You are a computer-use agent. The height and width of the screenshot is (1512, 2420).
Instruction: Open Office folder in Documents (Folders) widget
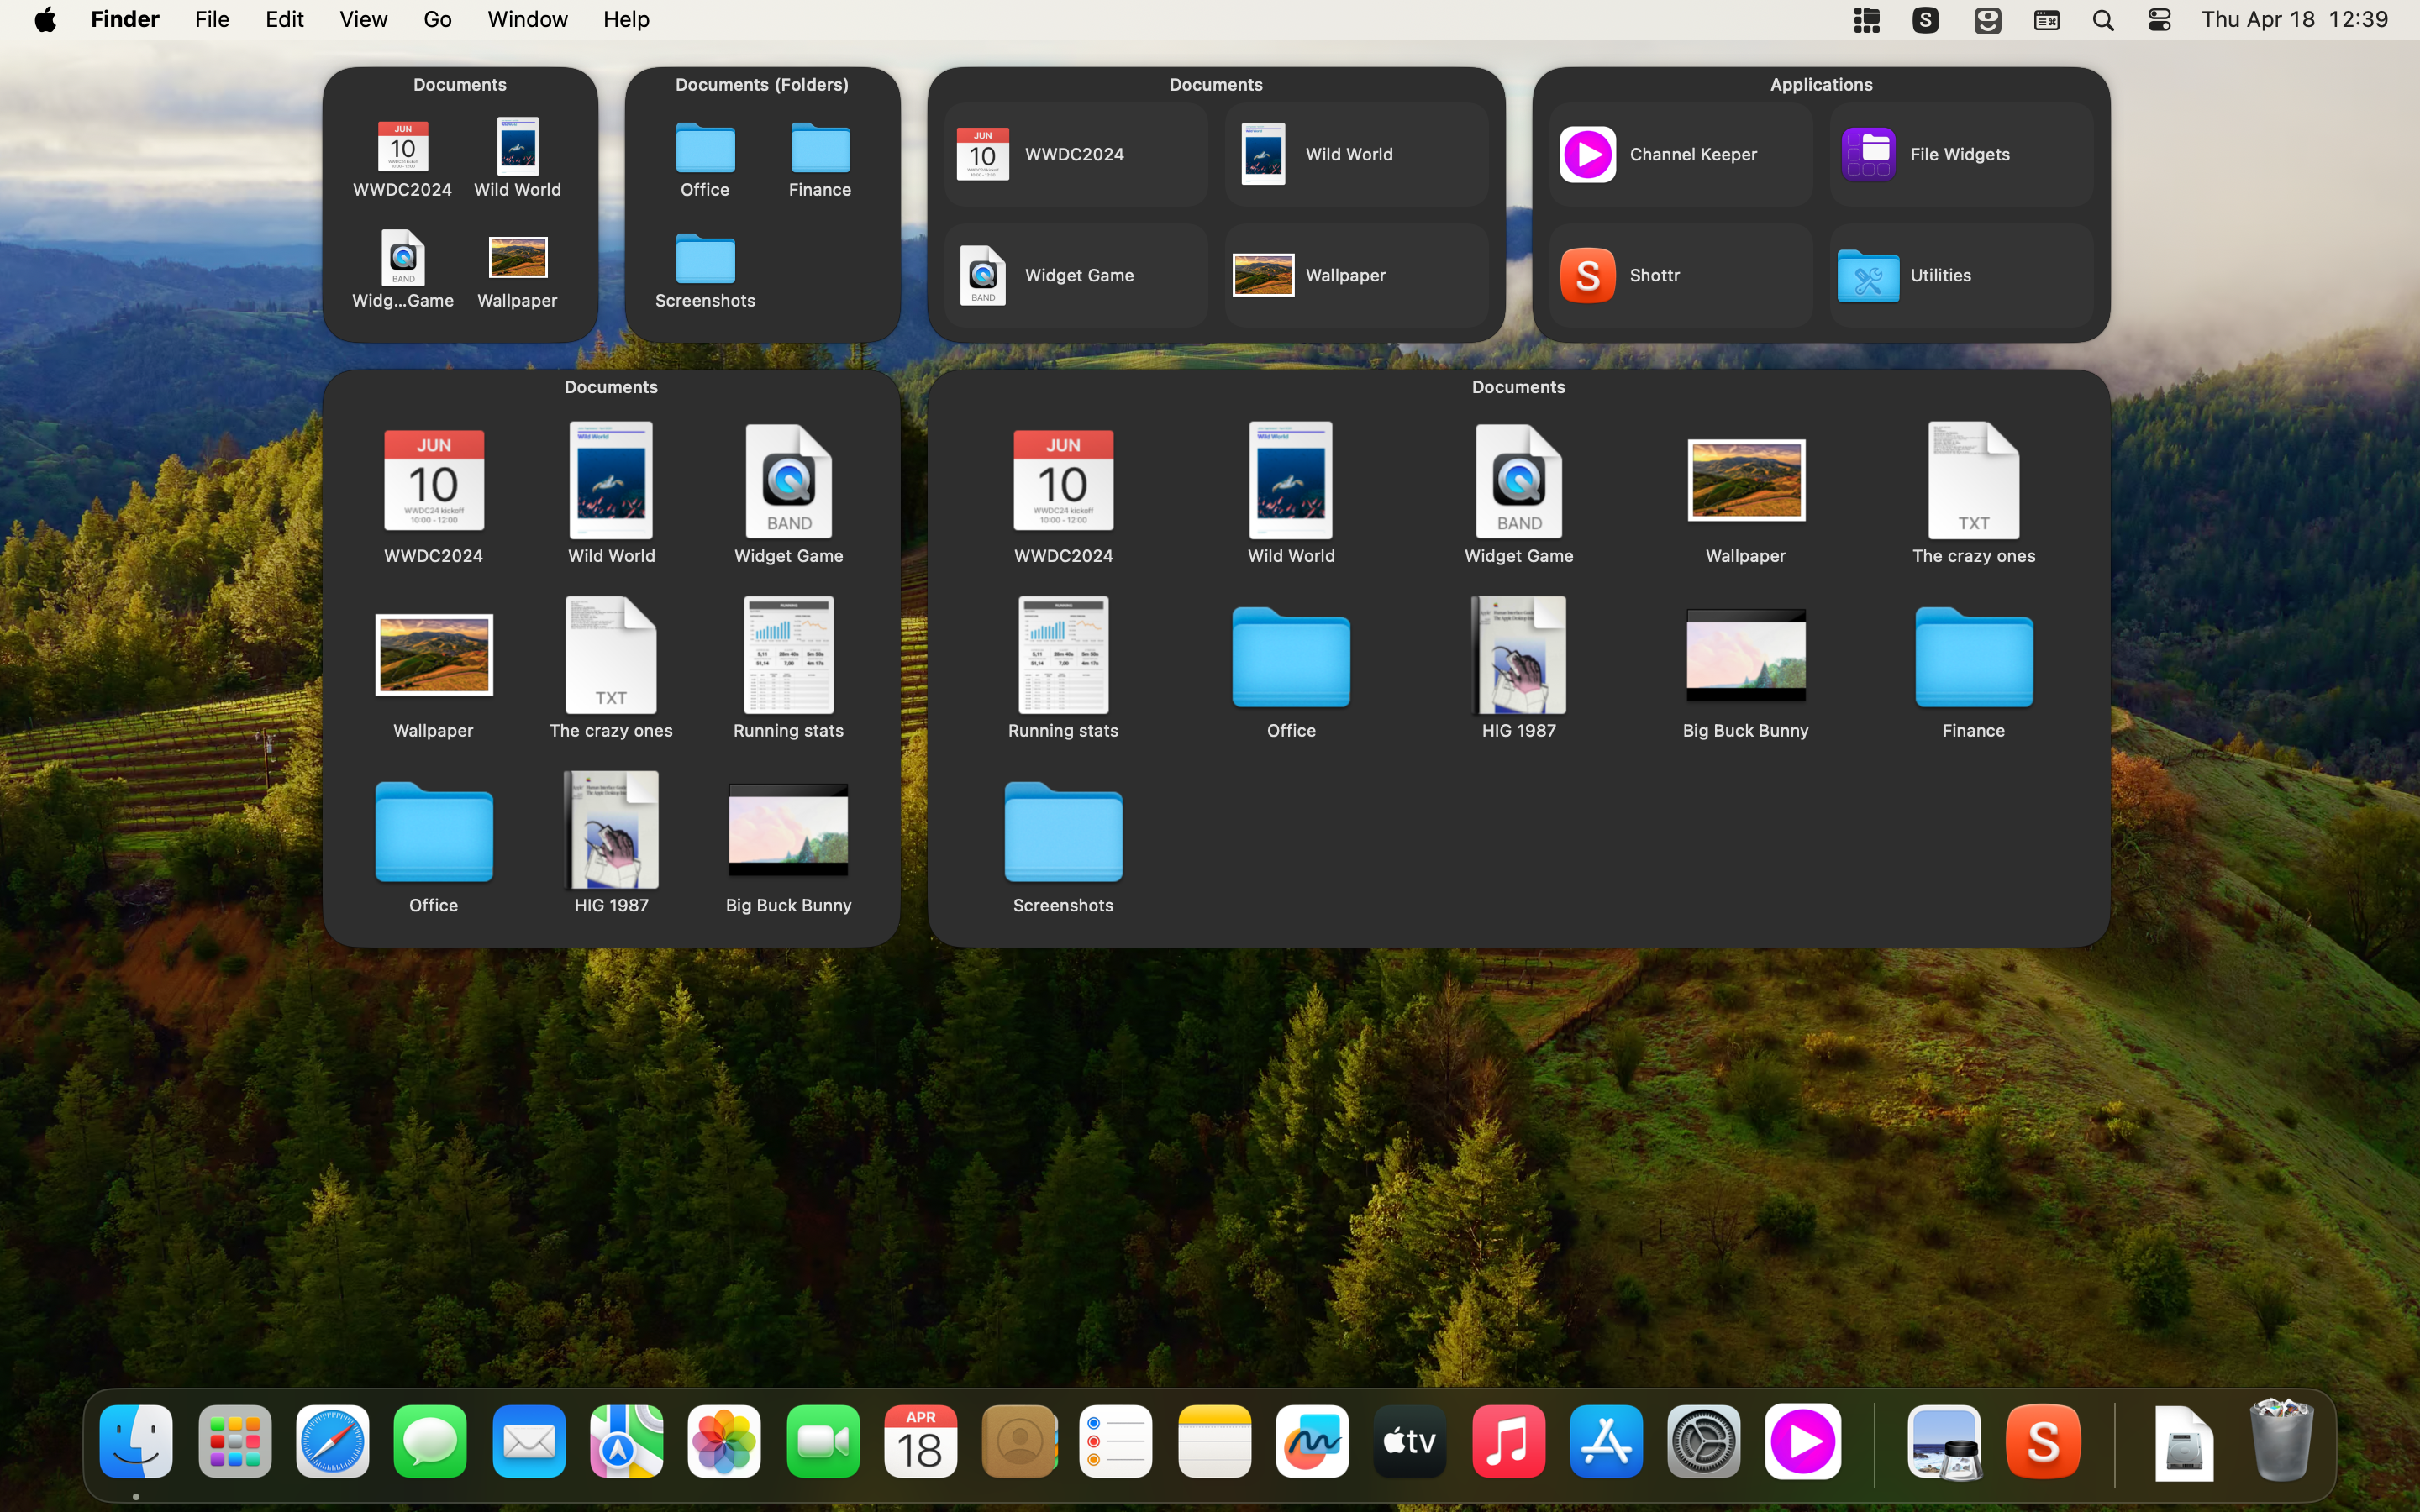pos(705,160)
